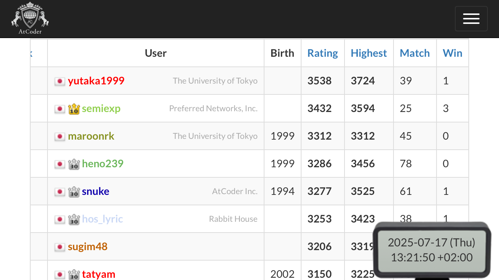Click Japan flag next to hos_lyric
Viewport: 499px width, 280px height.
[x=60, y=219]
